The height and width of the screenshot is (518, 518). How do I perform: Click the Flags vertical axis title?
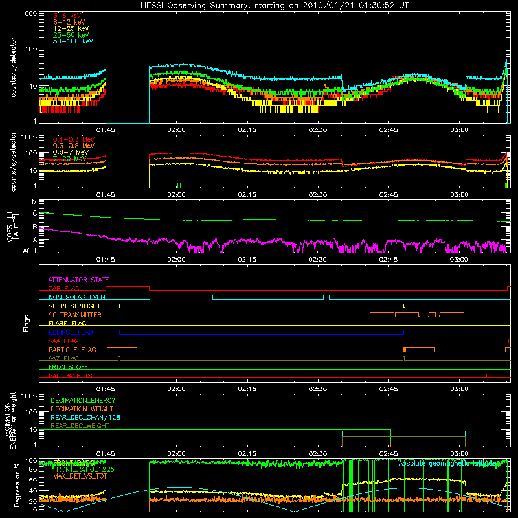coord(27,323)
